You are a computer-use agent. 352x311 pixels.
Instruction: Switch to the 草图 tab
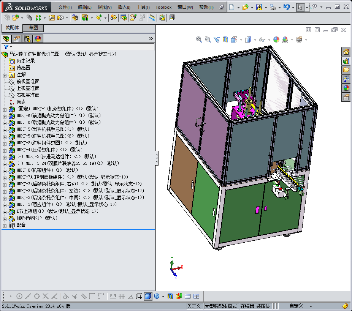coord(33,28)
